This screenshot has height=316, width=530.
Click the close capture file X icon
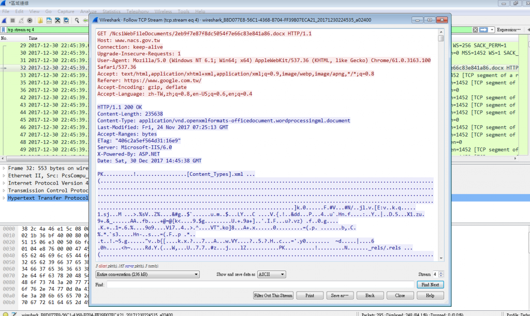coord(57,21)
